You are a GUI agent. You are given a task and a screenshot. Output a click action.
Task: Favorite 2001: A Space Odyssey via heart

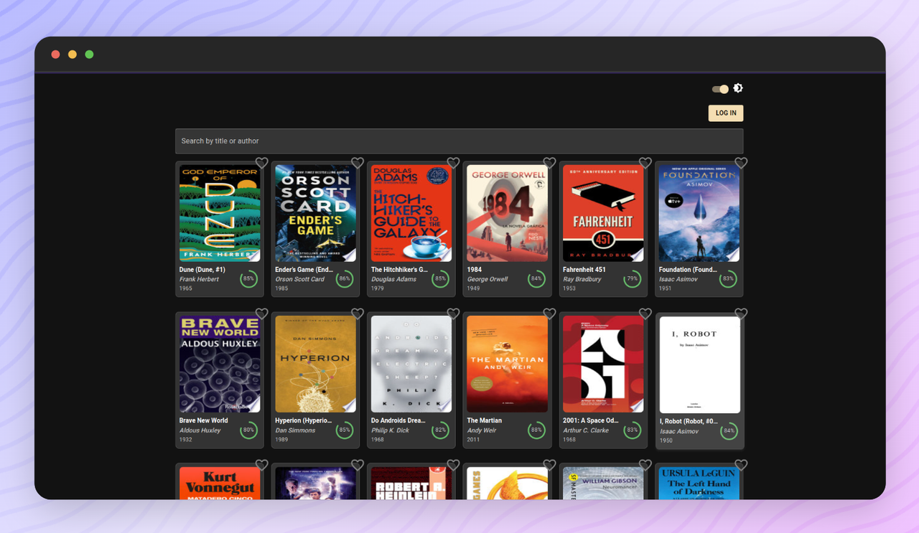point(645,313)
